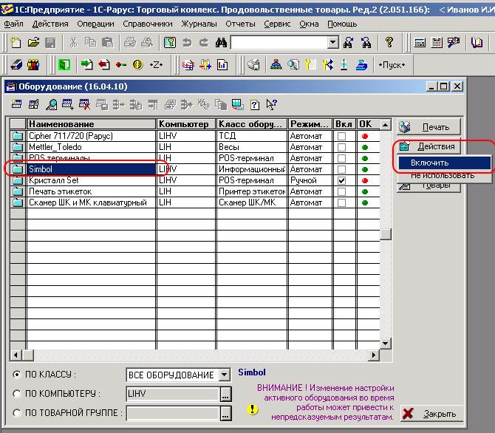Click the magnifier view icon in equipment toolbar

coord(52,104)
